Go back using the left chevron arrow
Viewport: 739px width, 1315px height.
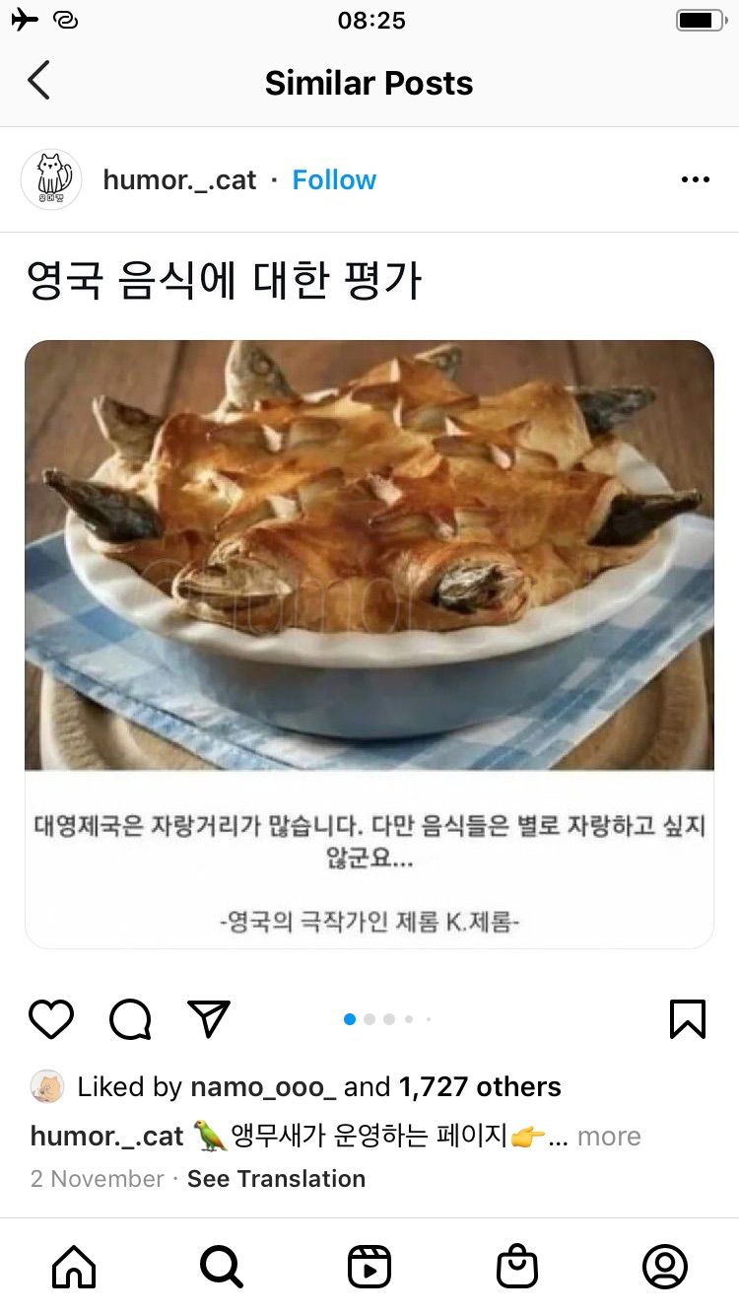coord(38,81)
